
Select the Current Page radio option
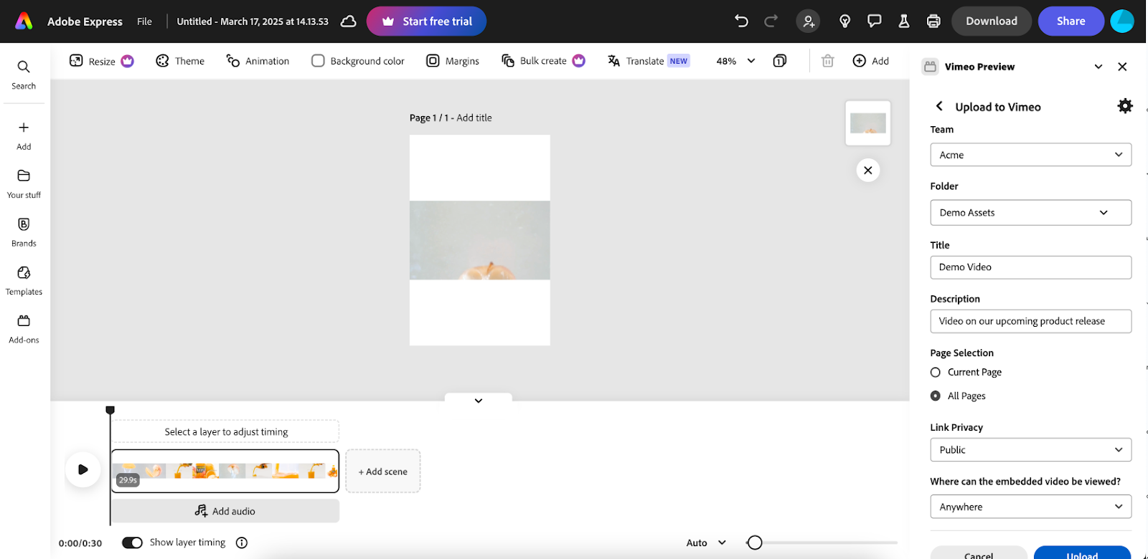[x=936, y=373]
